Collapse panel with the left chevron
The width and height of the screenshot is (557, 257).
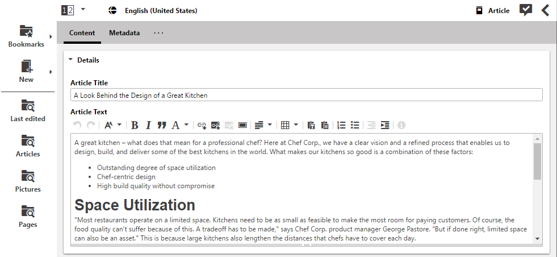tap(545, 10)
